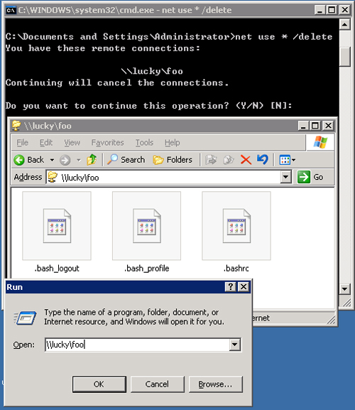Toggle the Folders pane button
This screenshot has width=355, height=410.
click(x=173, y=160)
